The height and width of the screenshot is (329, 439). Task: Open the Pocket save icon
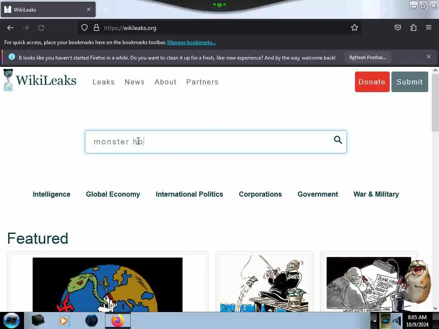(x=397, y=27)
